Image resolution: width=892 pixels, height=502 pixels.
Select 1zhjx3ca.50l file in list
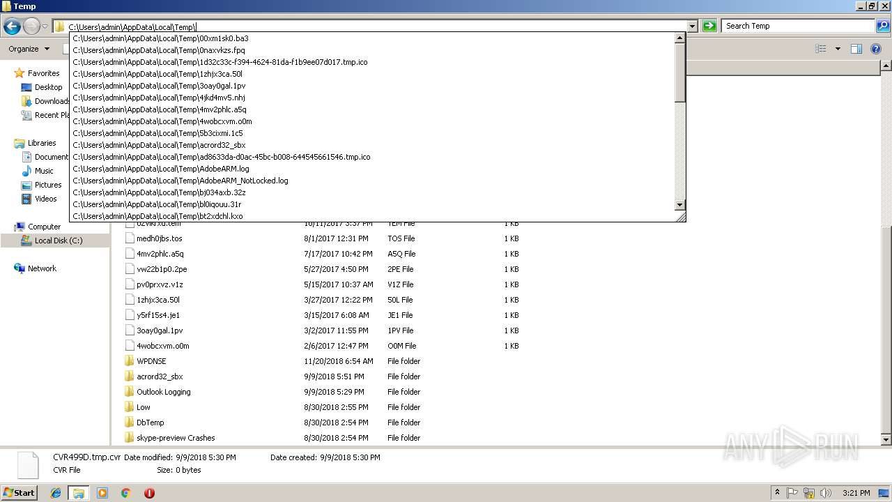(x=157, y=300)
